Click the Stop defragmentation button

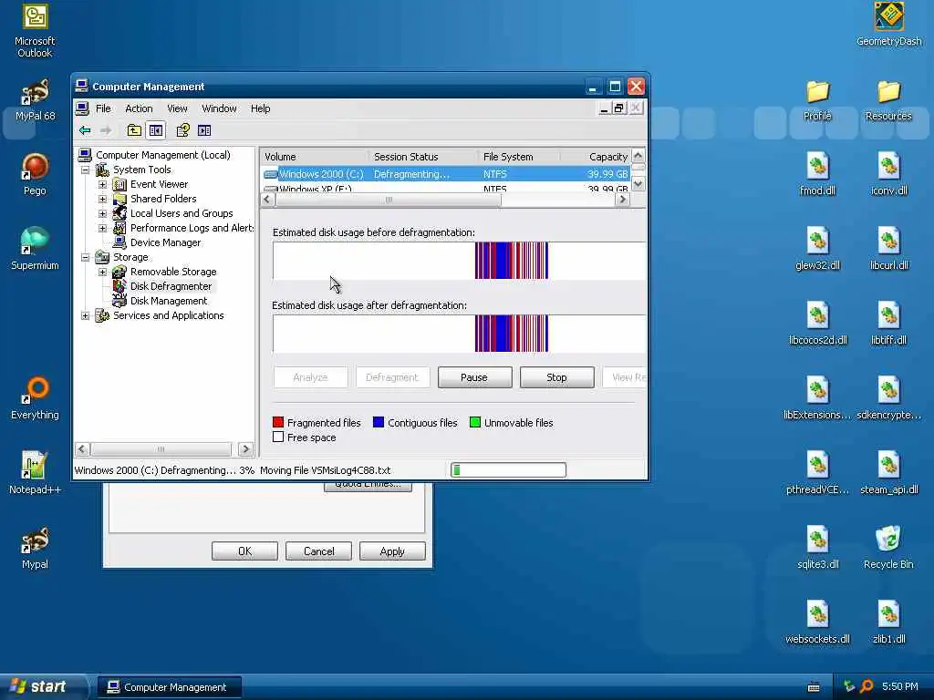(557, 377)
